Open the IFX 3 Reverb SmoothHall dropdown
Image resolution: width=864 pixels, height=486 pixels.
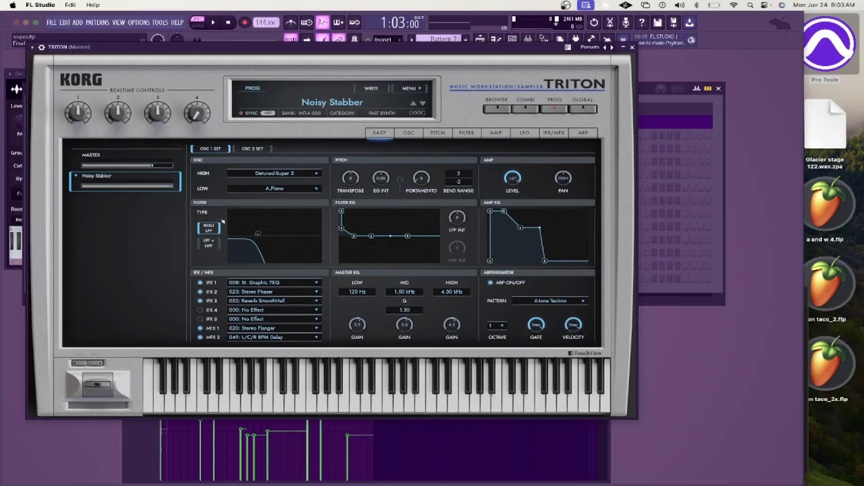point(274,300)
